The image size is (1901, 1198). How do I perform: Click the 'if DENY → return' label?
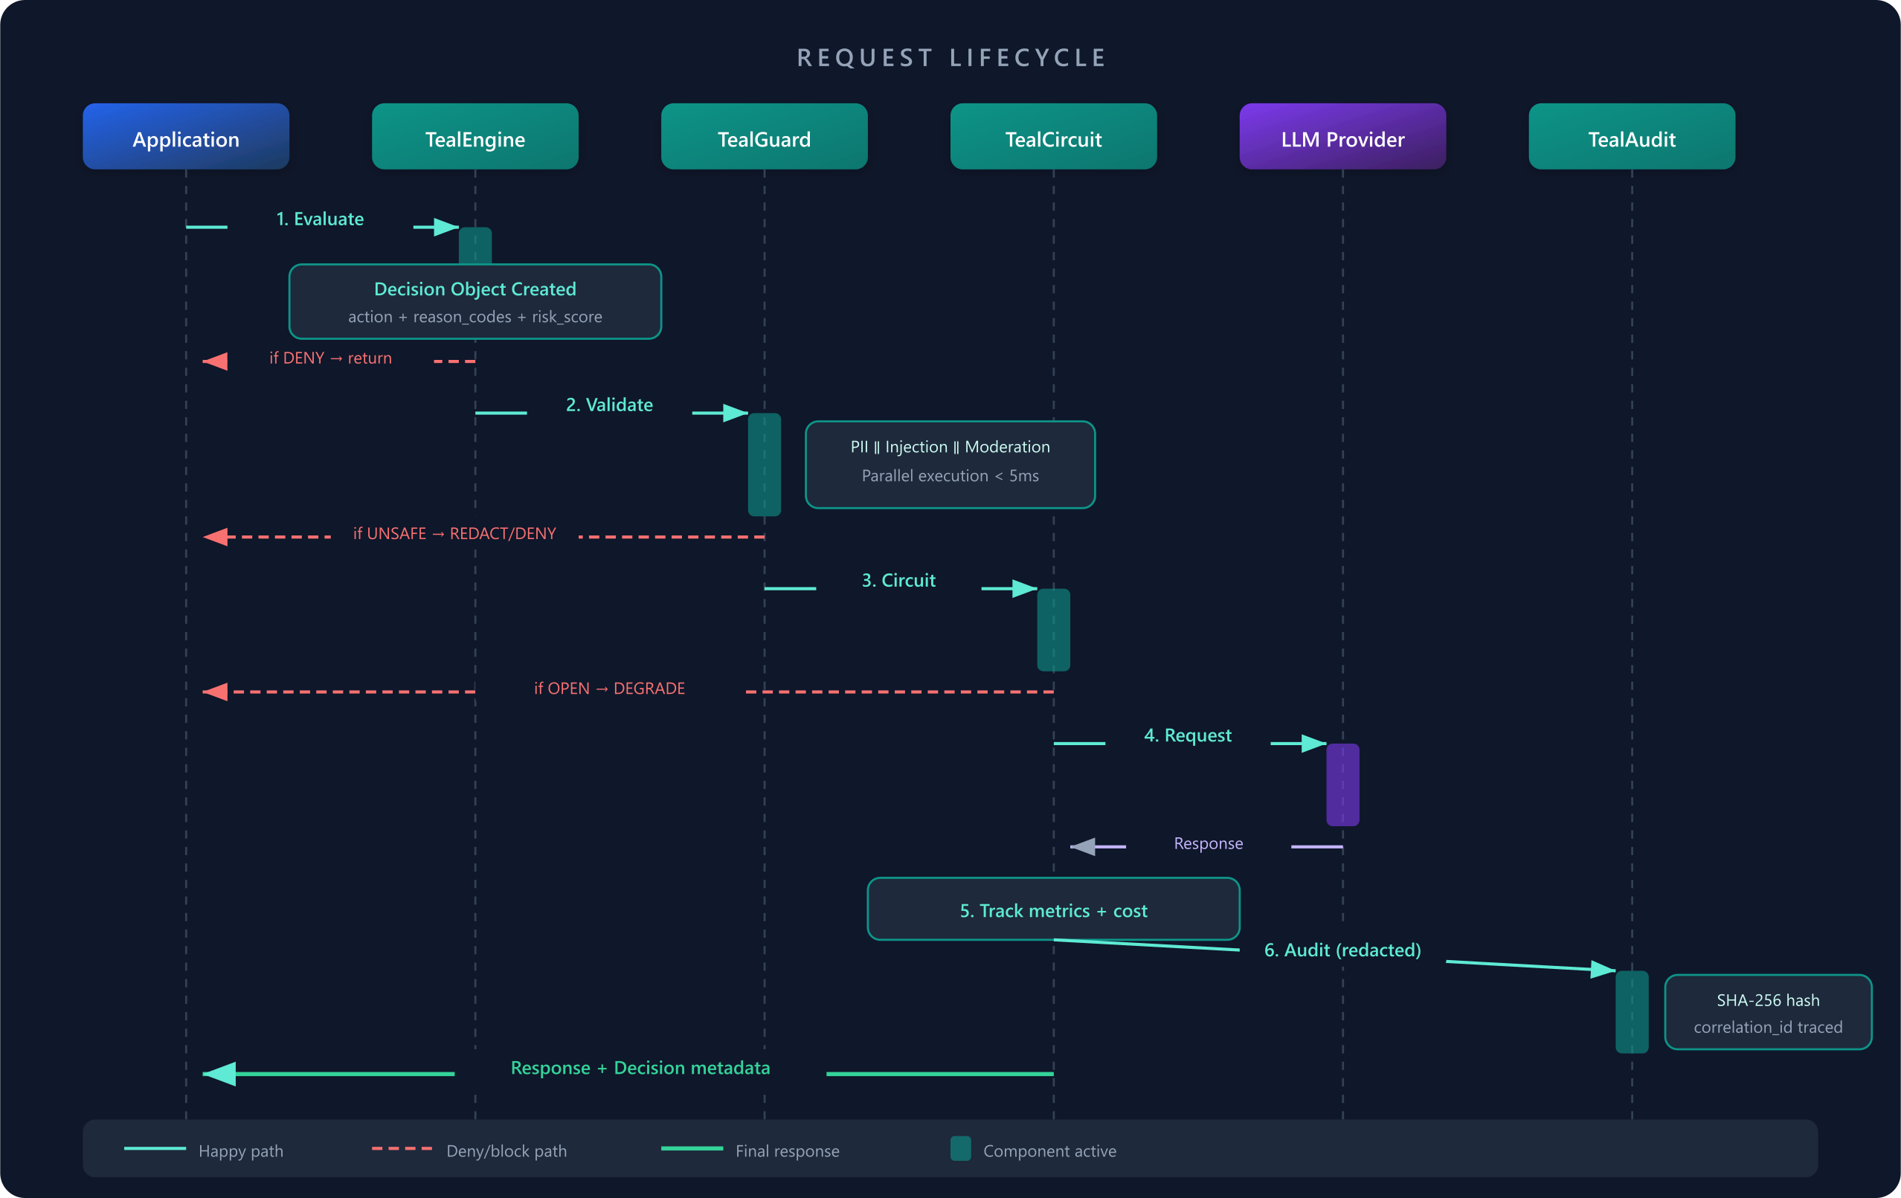coord(330,358)
